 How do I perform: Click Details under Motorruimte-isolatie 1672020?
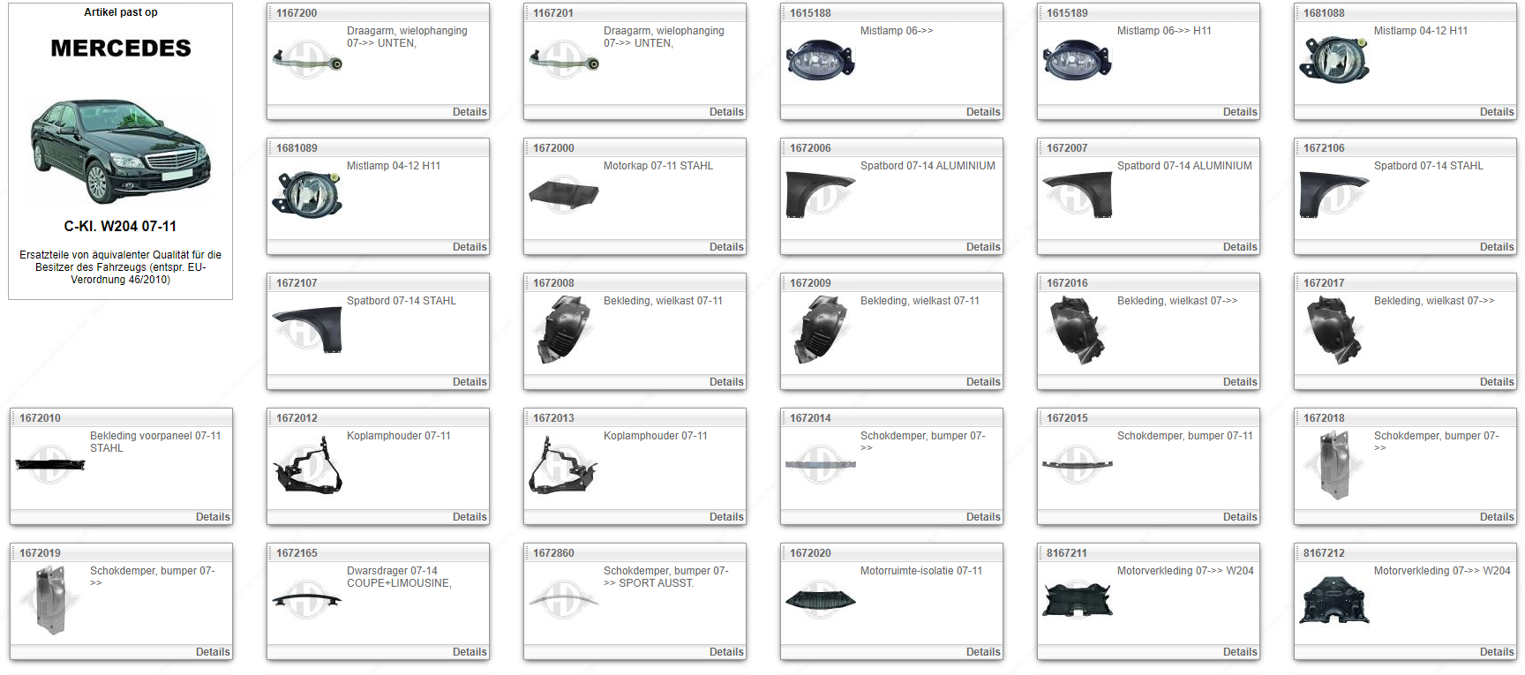(x=983, y=652)
